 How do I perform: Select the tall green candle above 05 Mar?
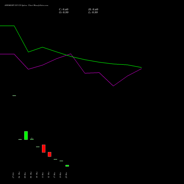26,135
